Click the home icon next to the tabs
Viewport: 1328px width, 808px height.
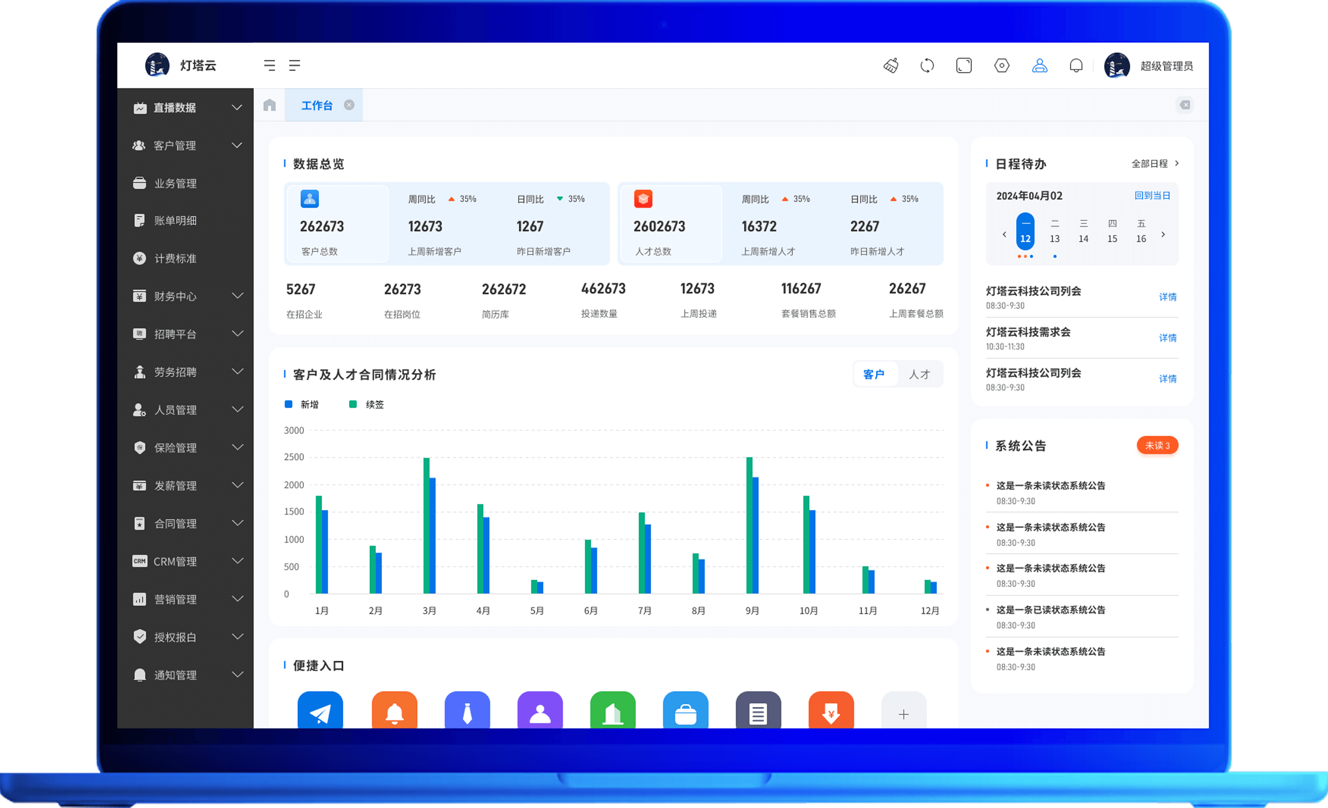click(x=269, y=105)
